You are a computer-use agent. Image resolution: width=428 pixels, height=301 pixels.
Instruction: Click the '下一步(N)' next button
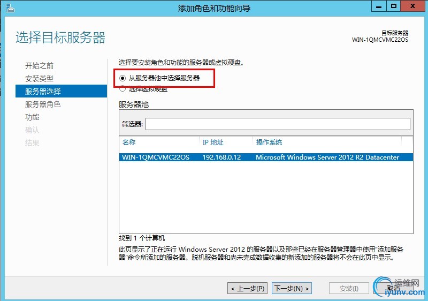292,289
